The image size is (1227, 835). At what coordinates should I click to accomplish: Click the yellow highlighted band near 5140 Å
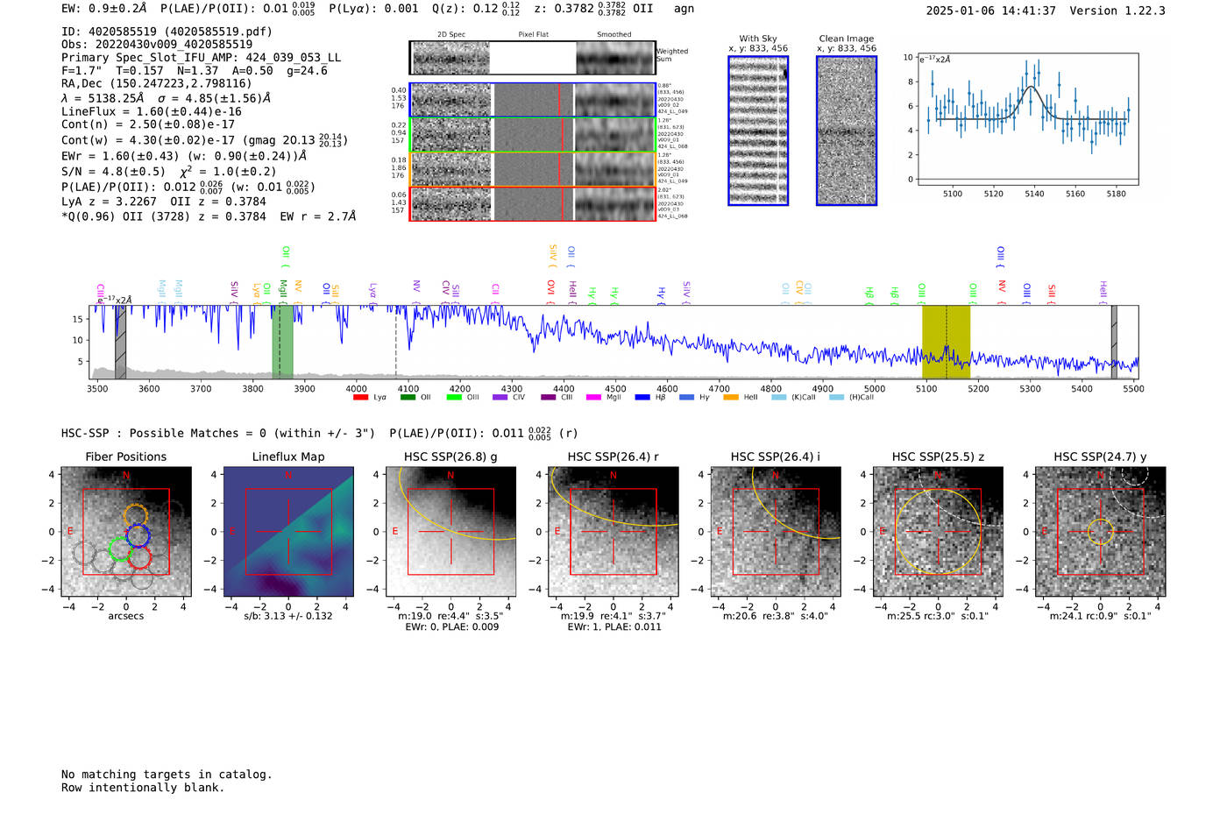click(946, 343)
